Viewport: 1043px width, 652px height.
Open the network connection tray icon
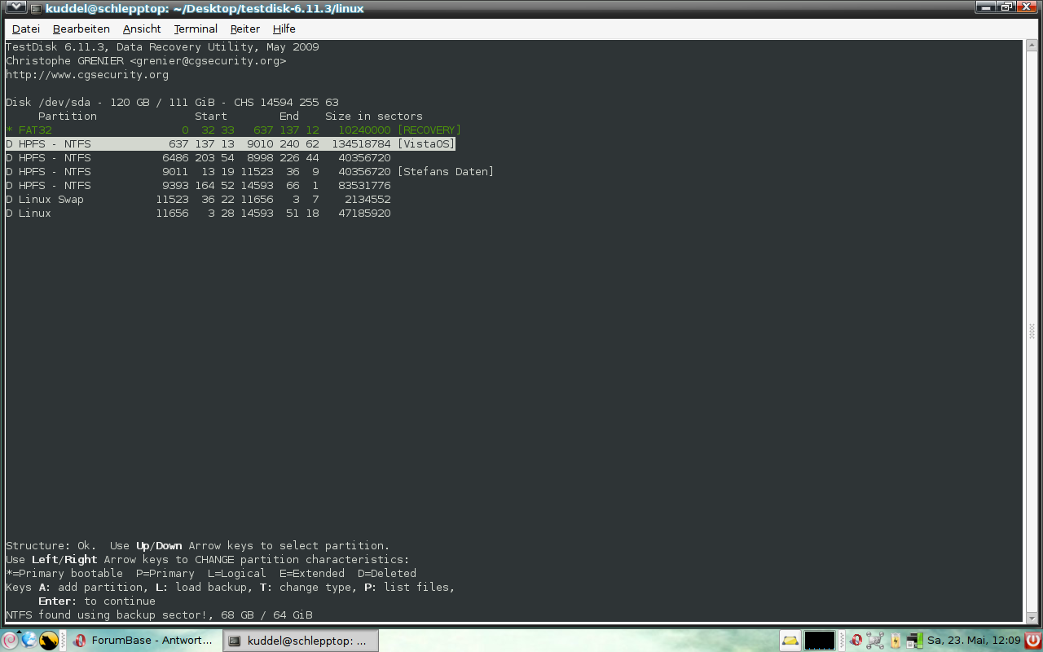coord(875,641)
